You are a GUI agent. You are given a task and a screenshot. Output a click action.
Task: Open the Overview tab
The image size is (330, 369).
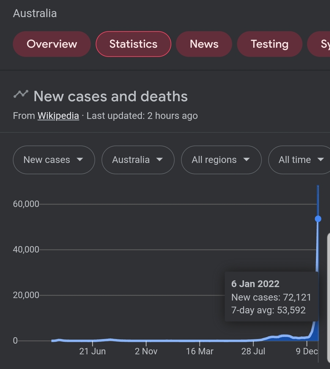pos(52,44)
